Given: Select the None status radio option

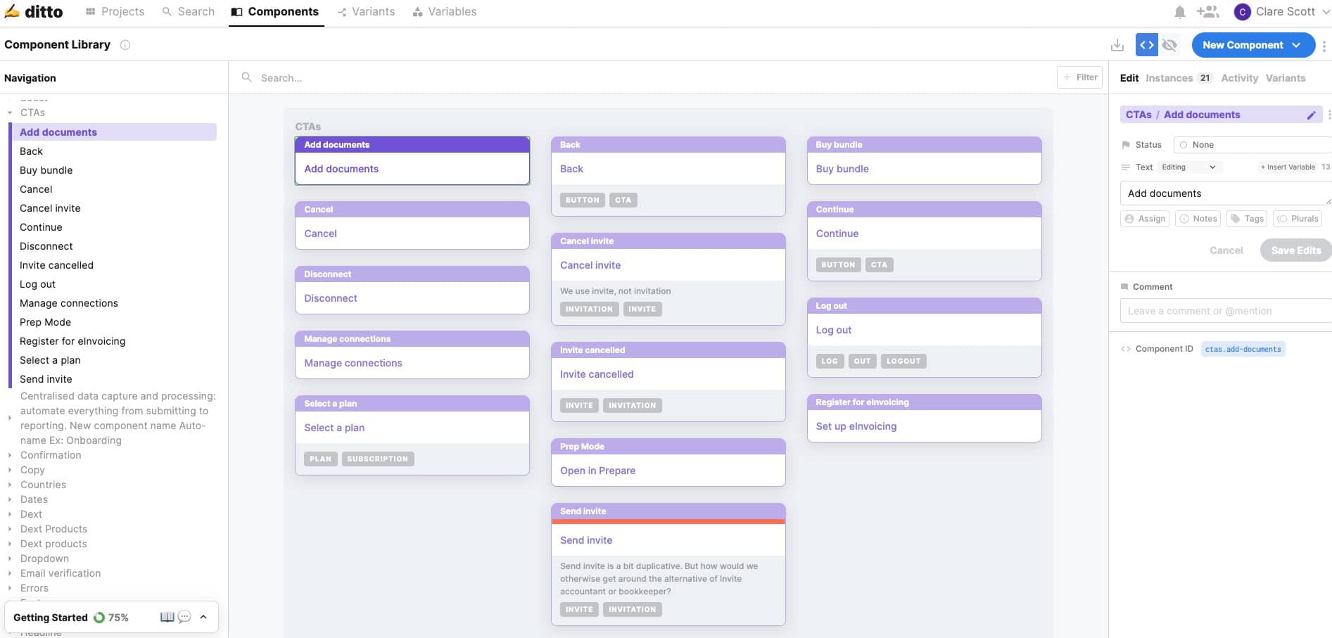Looking at the screenshot, I should 1184,145.
